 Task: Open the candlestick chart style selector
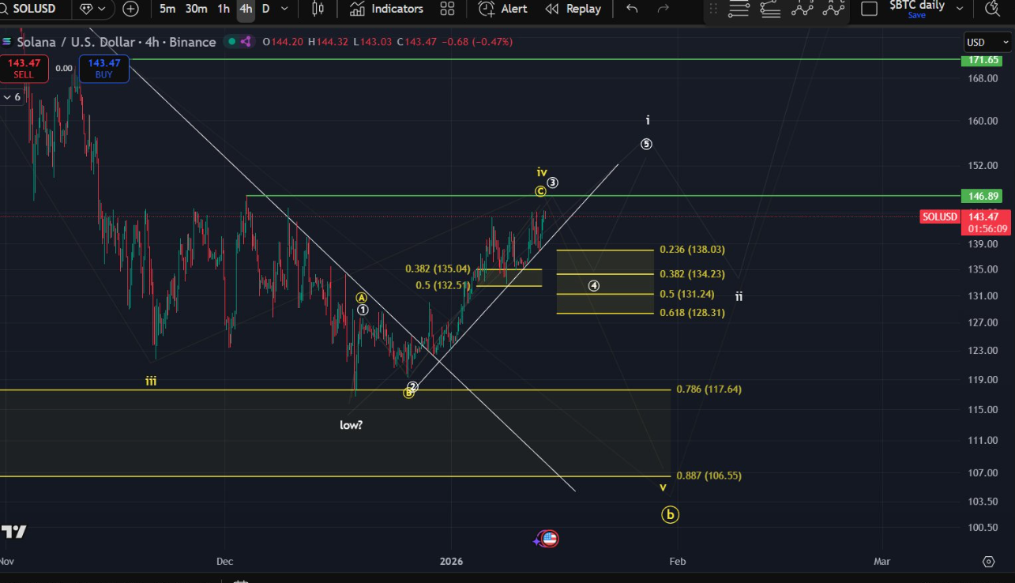click(318, 9)
